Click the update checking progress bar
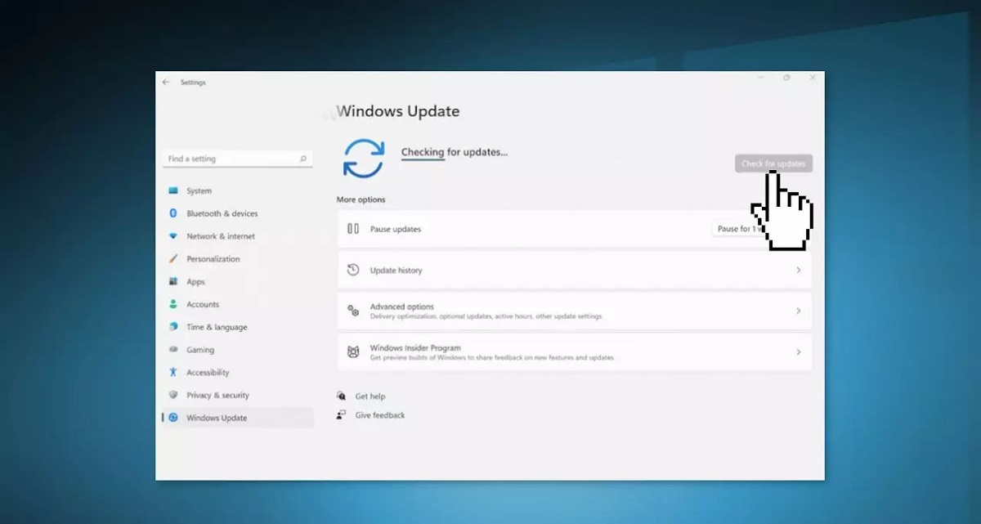 click(423, 160)
